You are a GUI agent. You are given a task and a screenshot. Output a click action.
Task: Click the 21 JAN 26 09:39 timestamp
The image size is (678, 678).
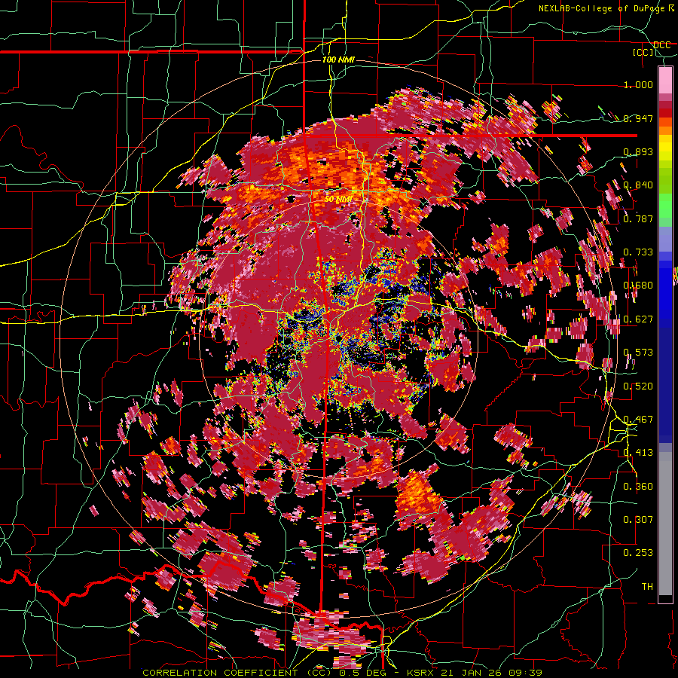(492, 673)
